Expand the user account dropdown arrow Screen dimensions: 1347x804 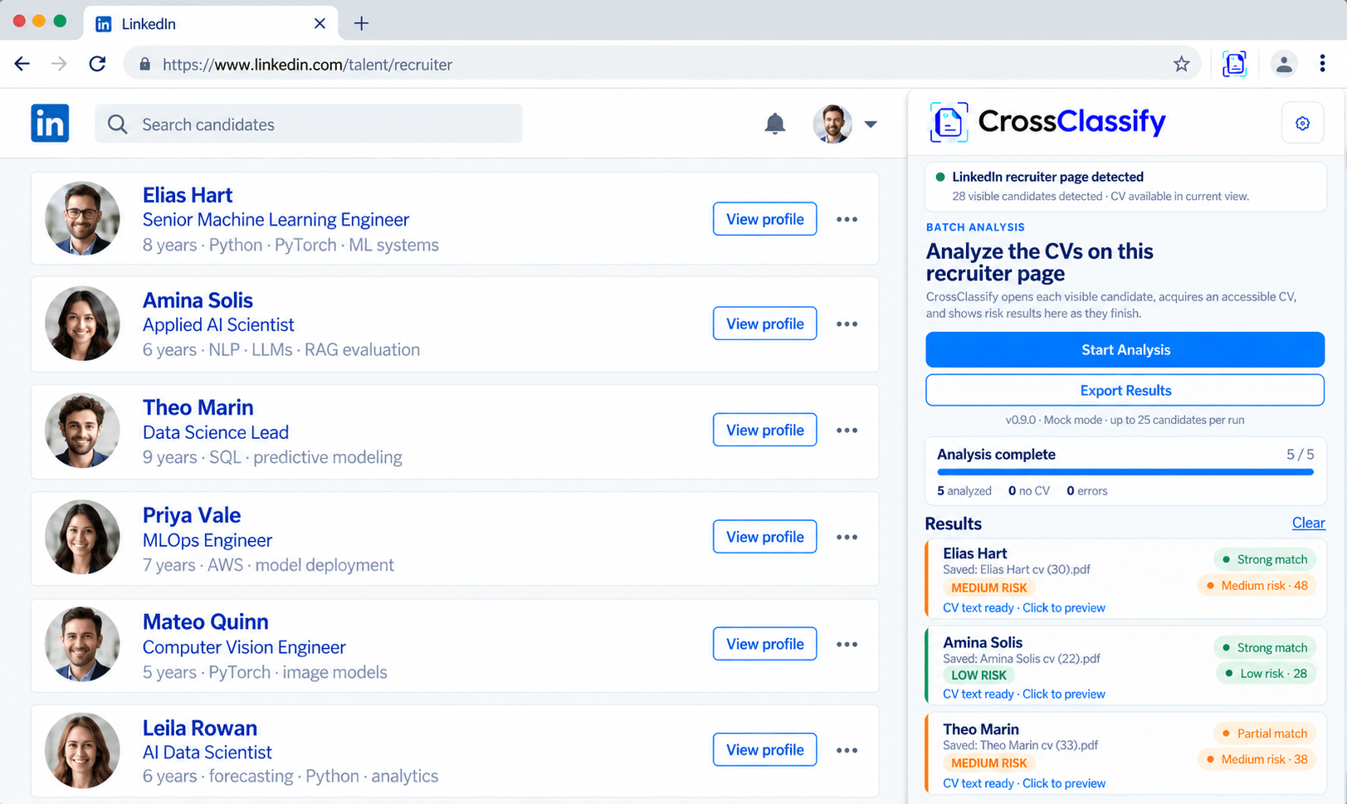coord(870,124)
